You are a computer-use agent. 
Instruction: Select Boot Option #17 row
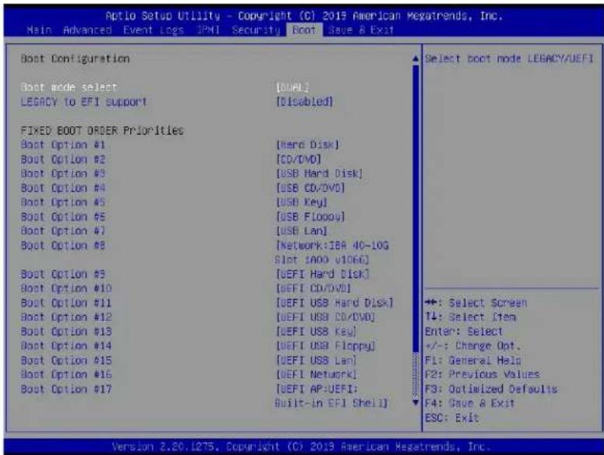[x=66, y=389]
